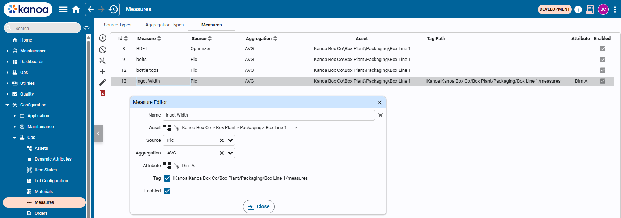Open the hamburger navigation menu
This screenshot has width=621, height=218.
(x=63, y=9)
